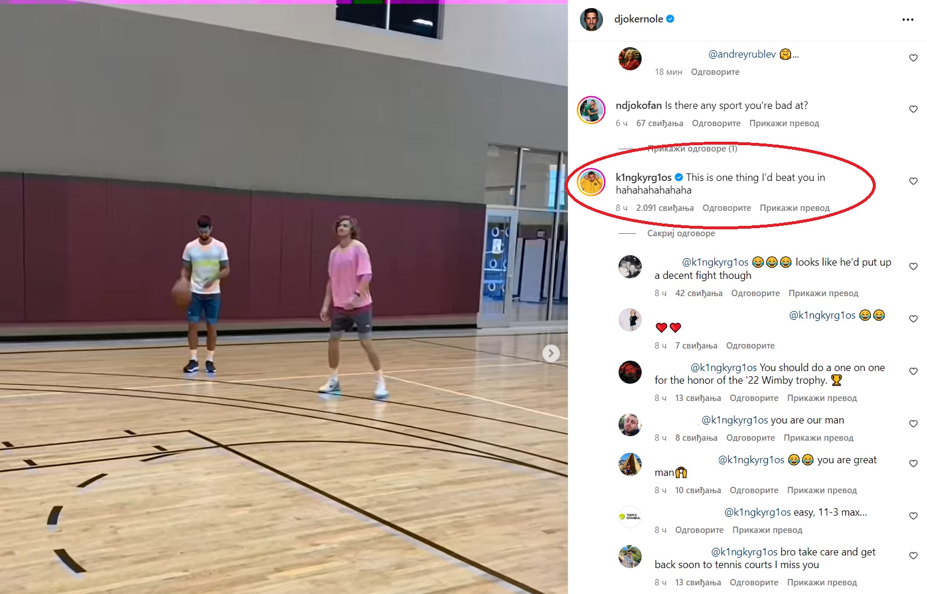927x594 pixels.
Task: Like the '22 Wimby trophy reply
Action: (x=913, y=371)
